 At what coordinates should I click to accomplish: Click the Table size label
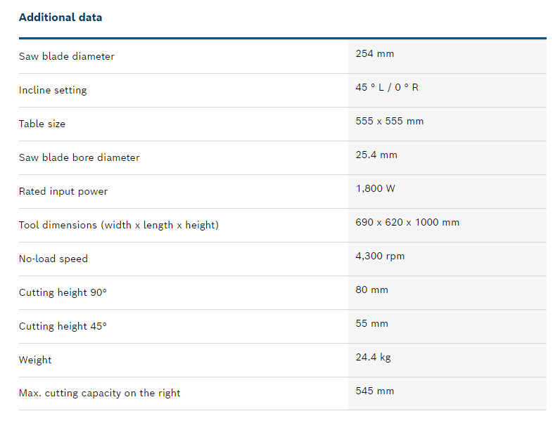click(x=42, y=124)
